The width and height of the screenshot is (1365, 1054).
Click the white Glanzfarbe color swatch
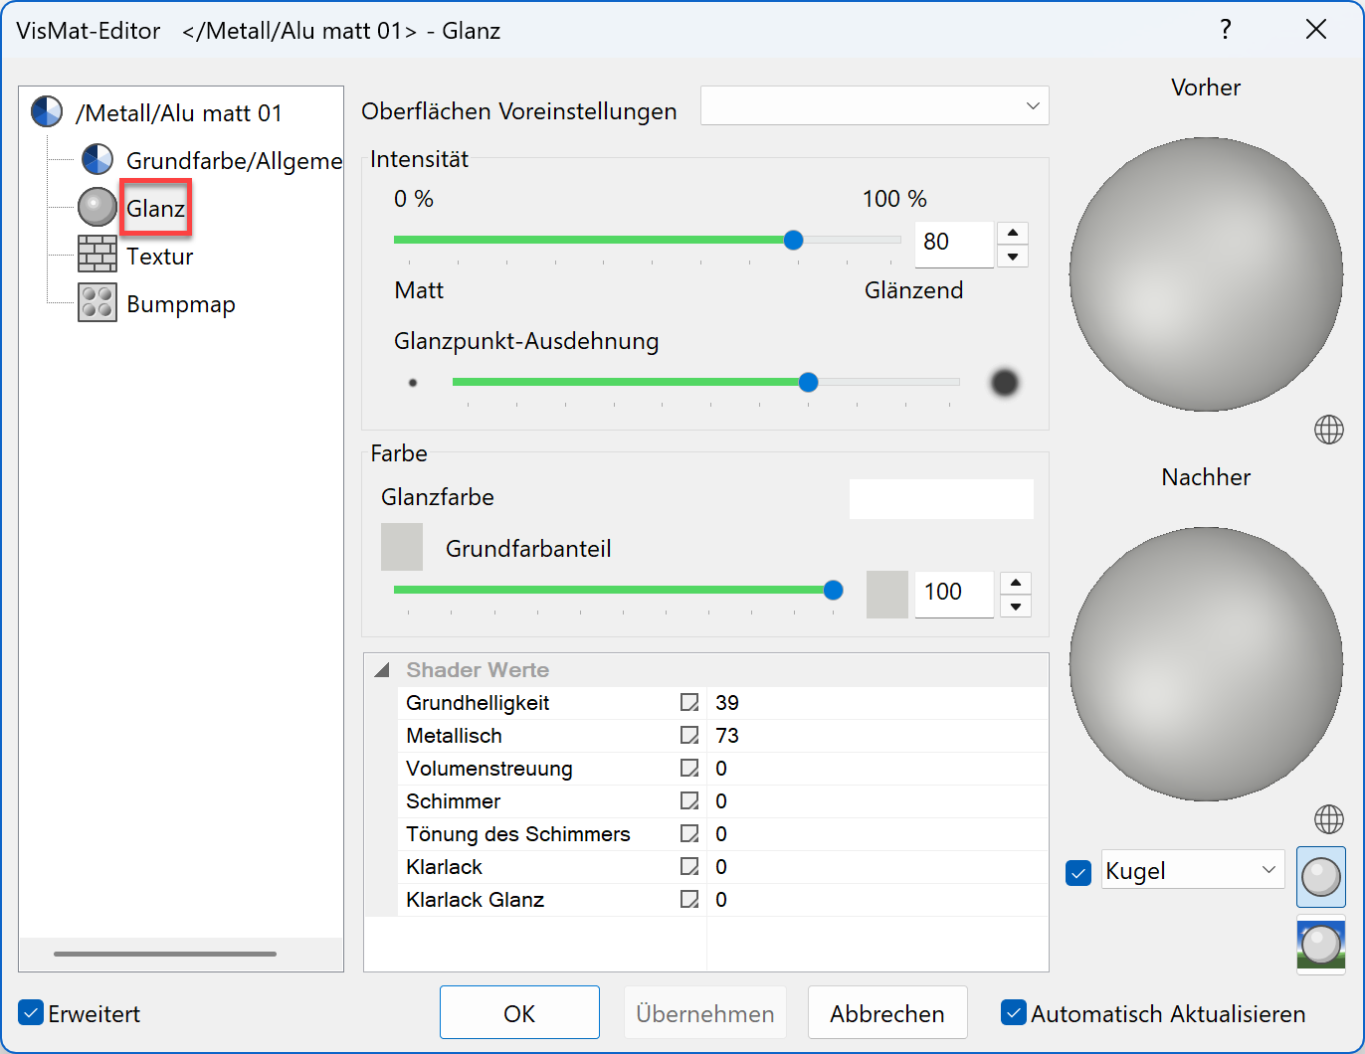point(940,499)
